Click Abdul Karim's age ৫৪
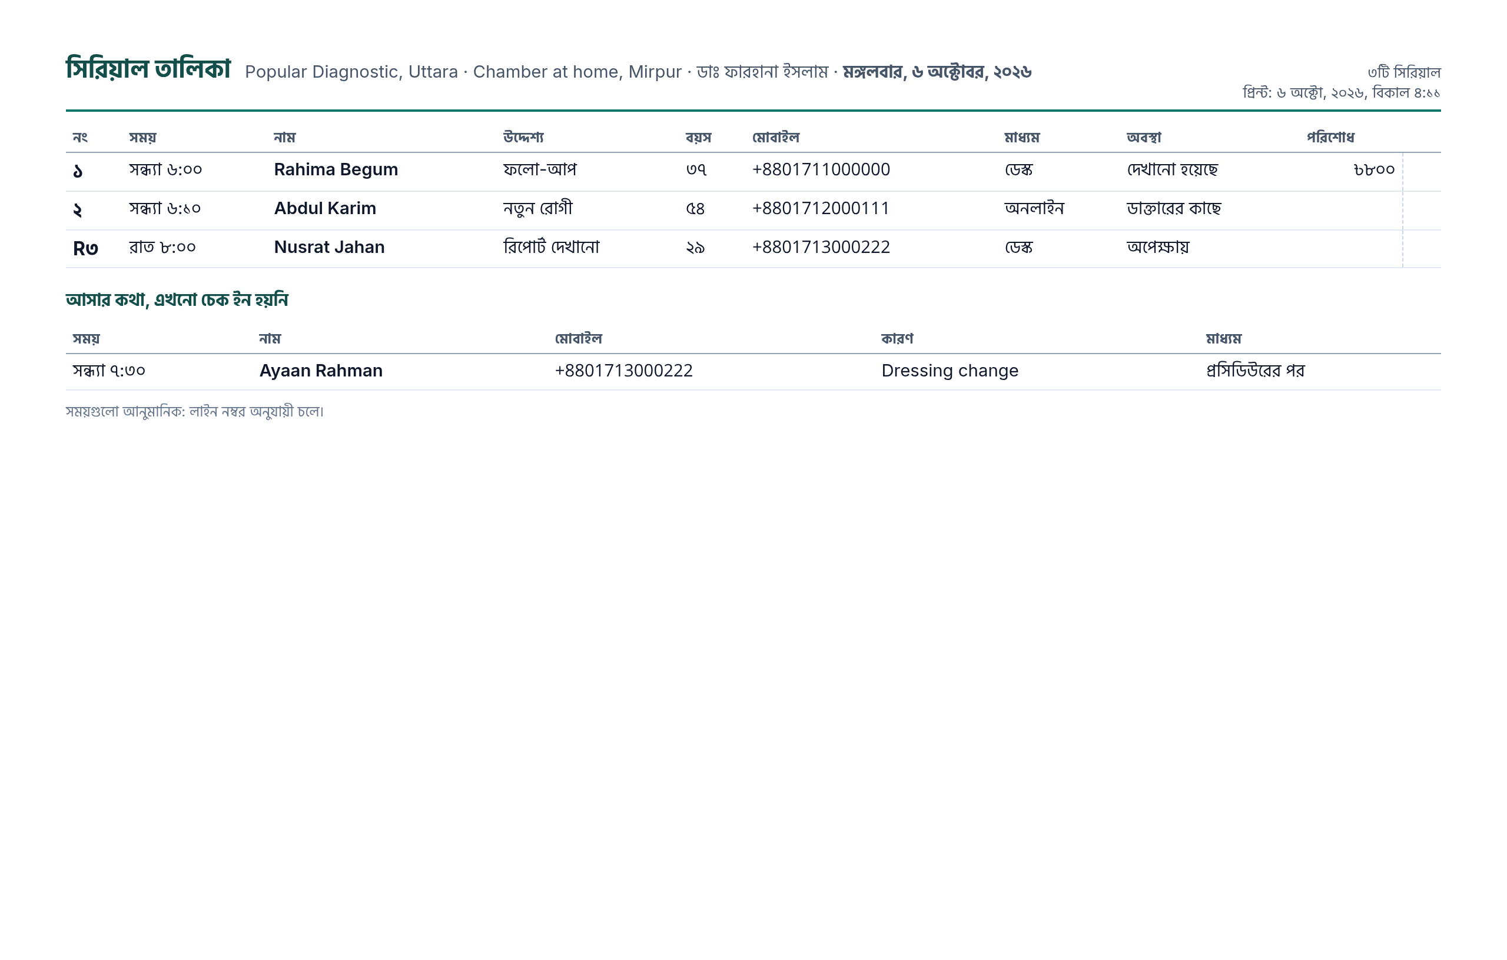 point(695,208)
